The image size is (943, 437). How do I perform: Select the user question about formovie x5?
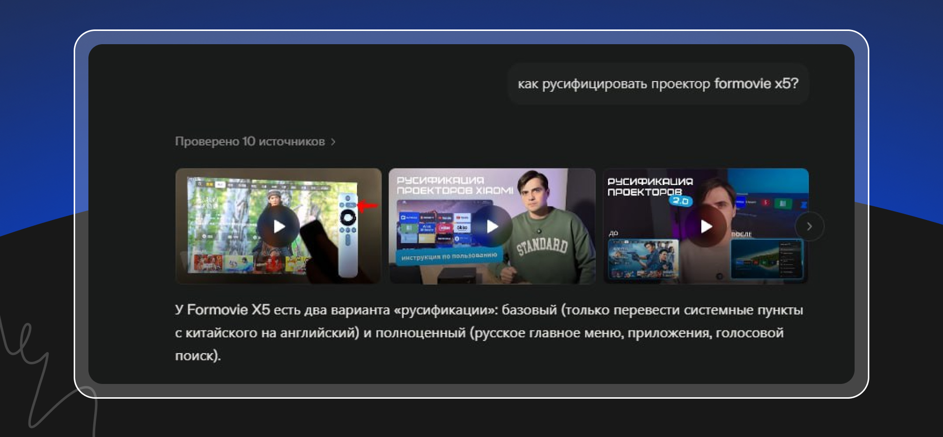tap(658, 84)
